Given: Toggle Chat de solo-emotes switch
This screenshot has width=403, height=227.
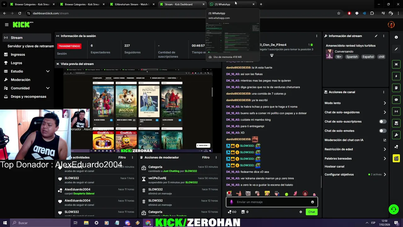Looking at the screenshot, I should (x=383, y=131).
